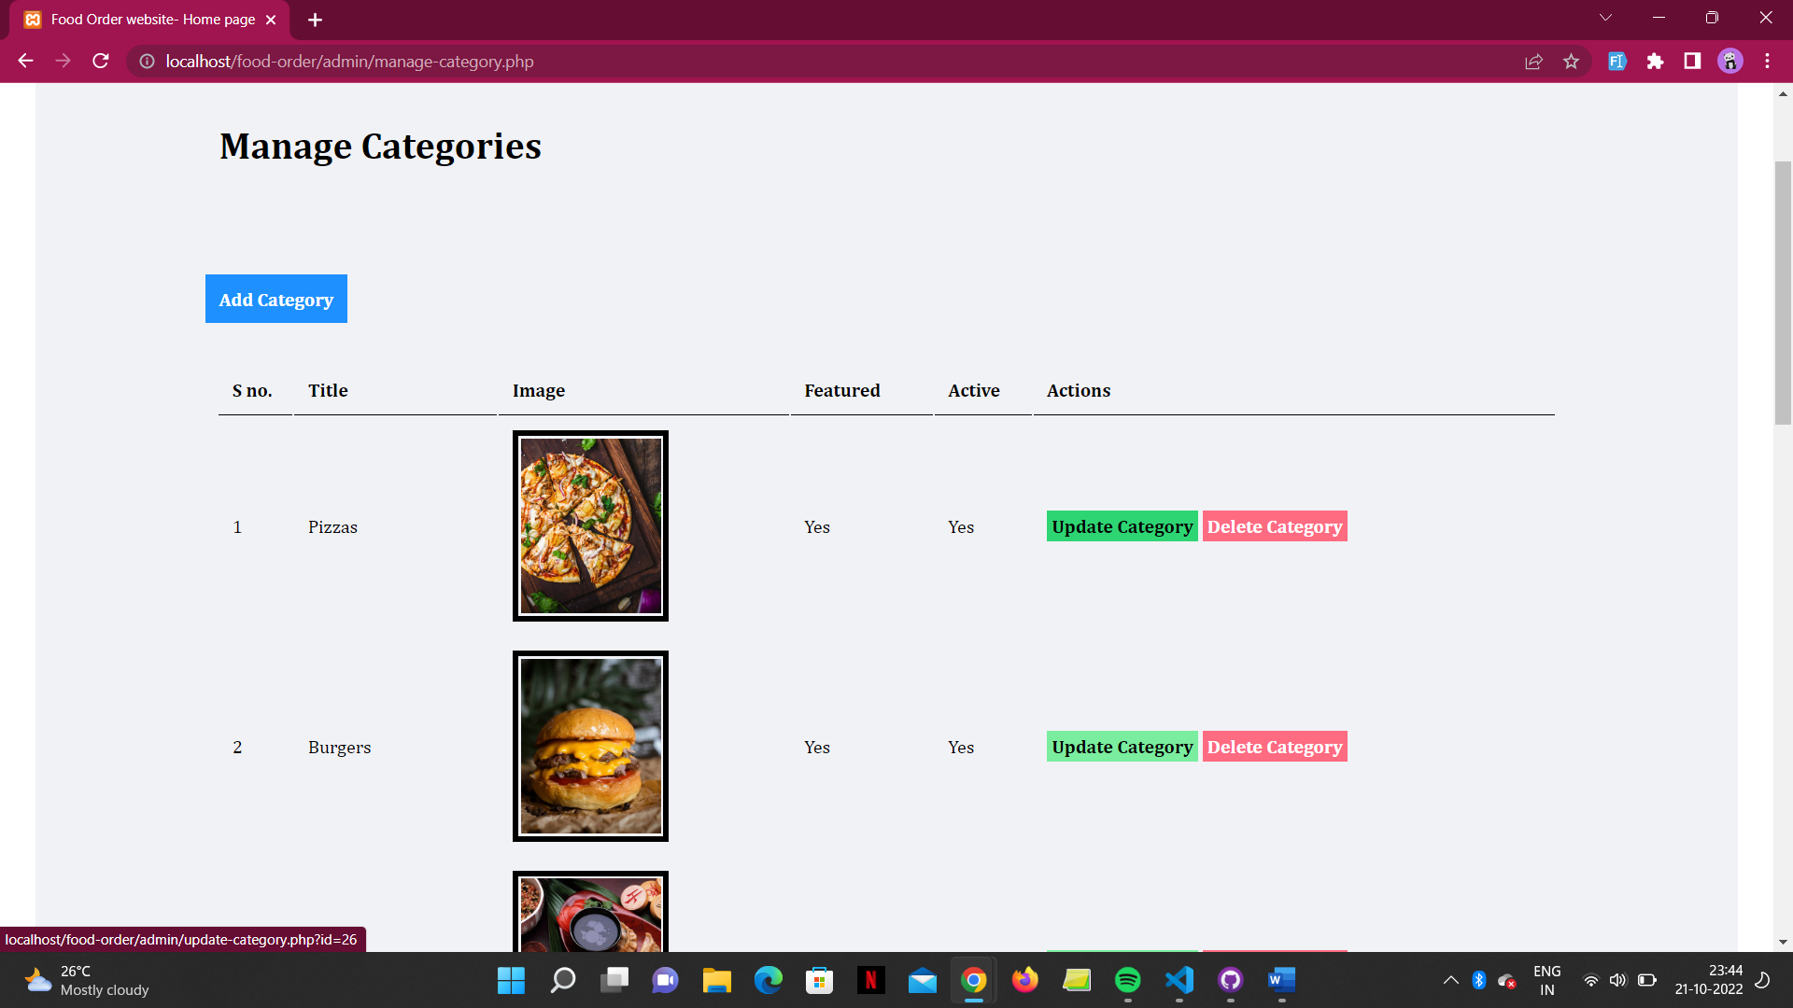The width and height of the screenshot is (1793, 1008).
Task: Bookmark this page via the star icon
Action: tap(1572, 62)
